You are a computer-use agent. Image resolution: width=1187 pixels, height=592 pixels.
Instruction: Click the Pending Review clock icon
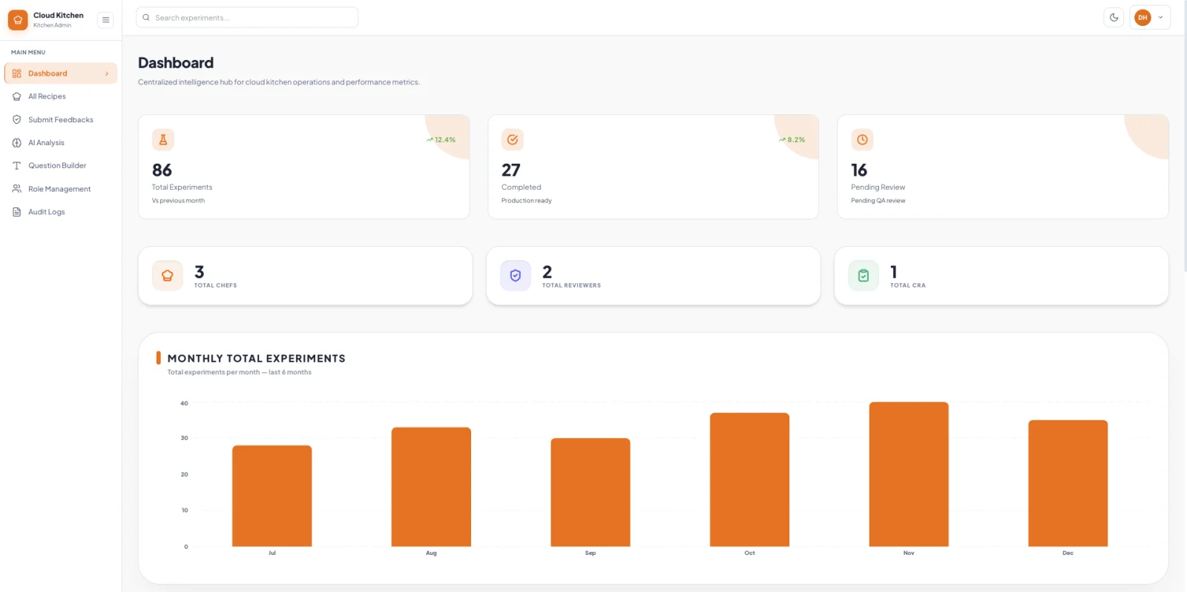point(862,139)
